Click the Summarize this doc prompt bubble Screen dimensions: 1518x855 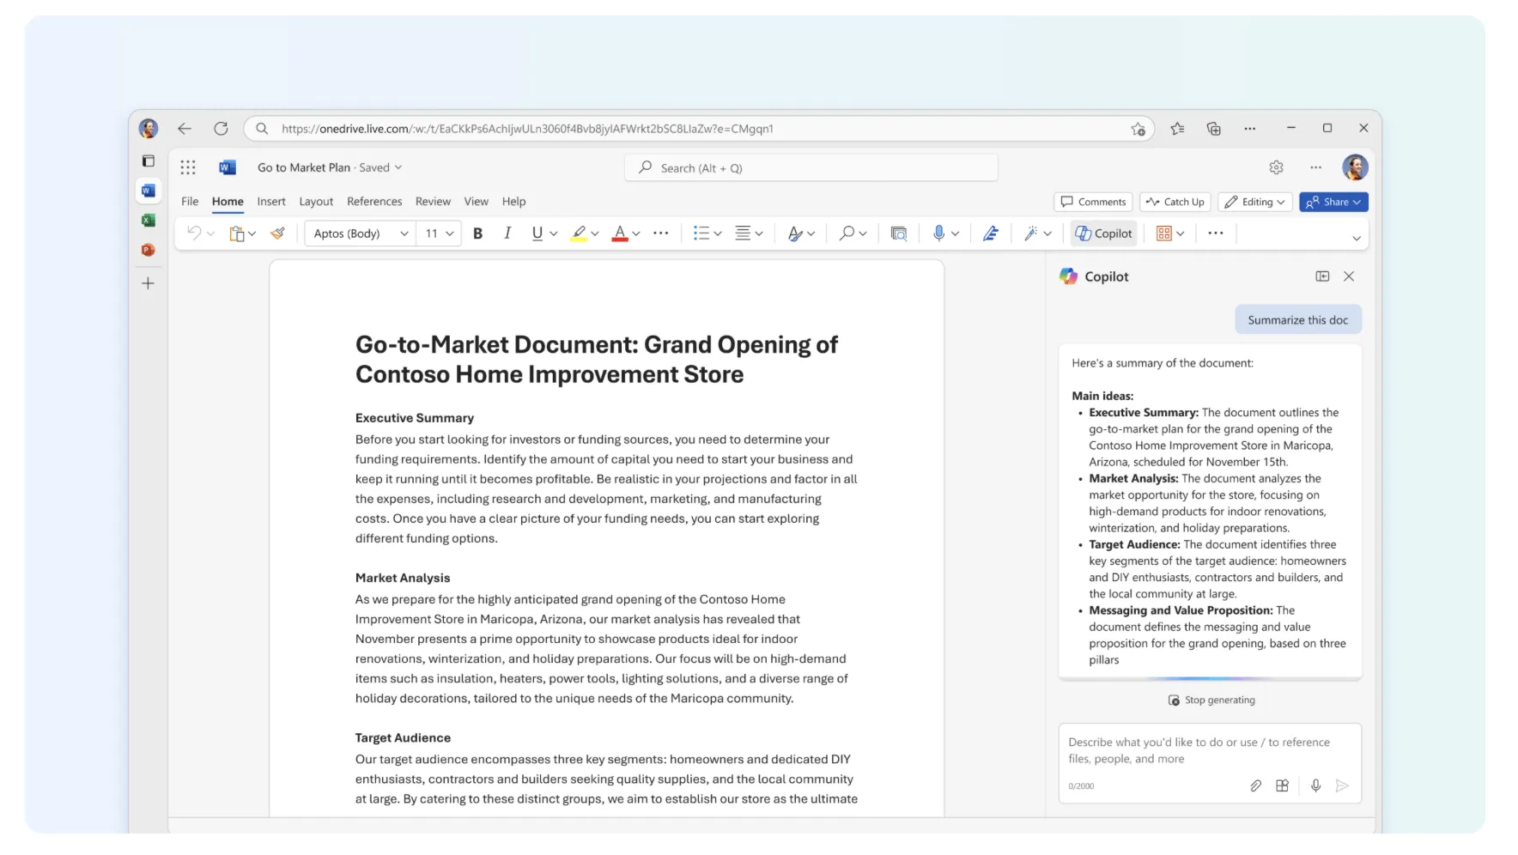(x=1298, y=320)
